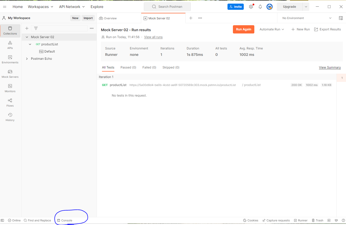The image size is (346, 225).
Task: Open the Help icon in status bar
Action: click(x=343, y=220)
